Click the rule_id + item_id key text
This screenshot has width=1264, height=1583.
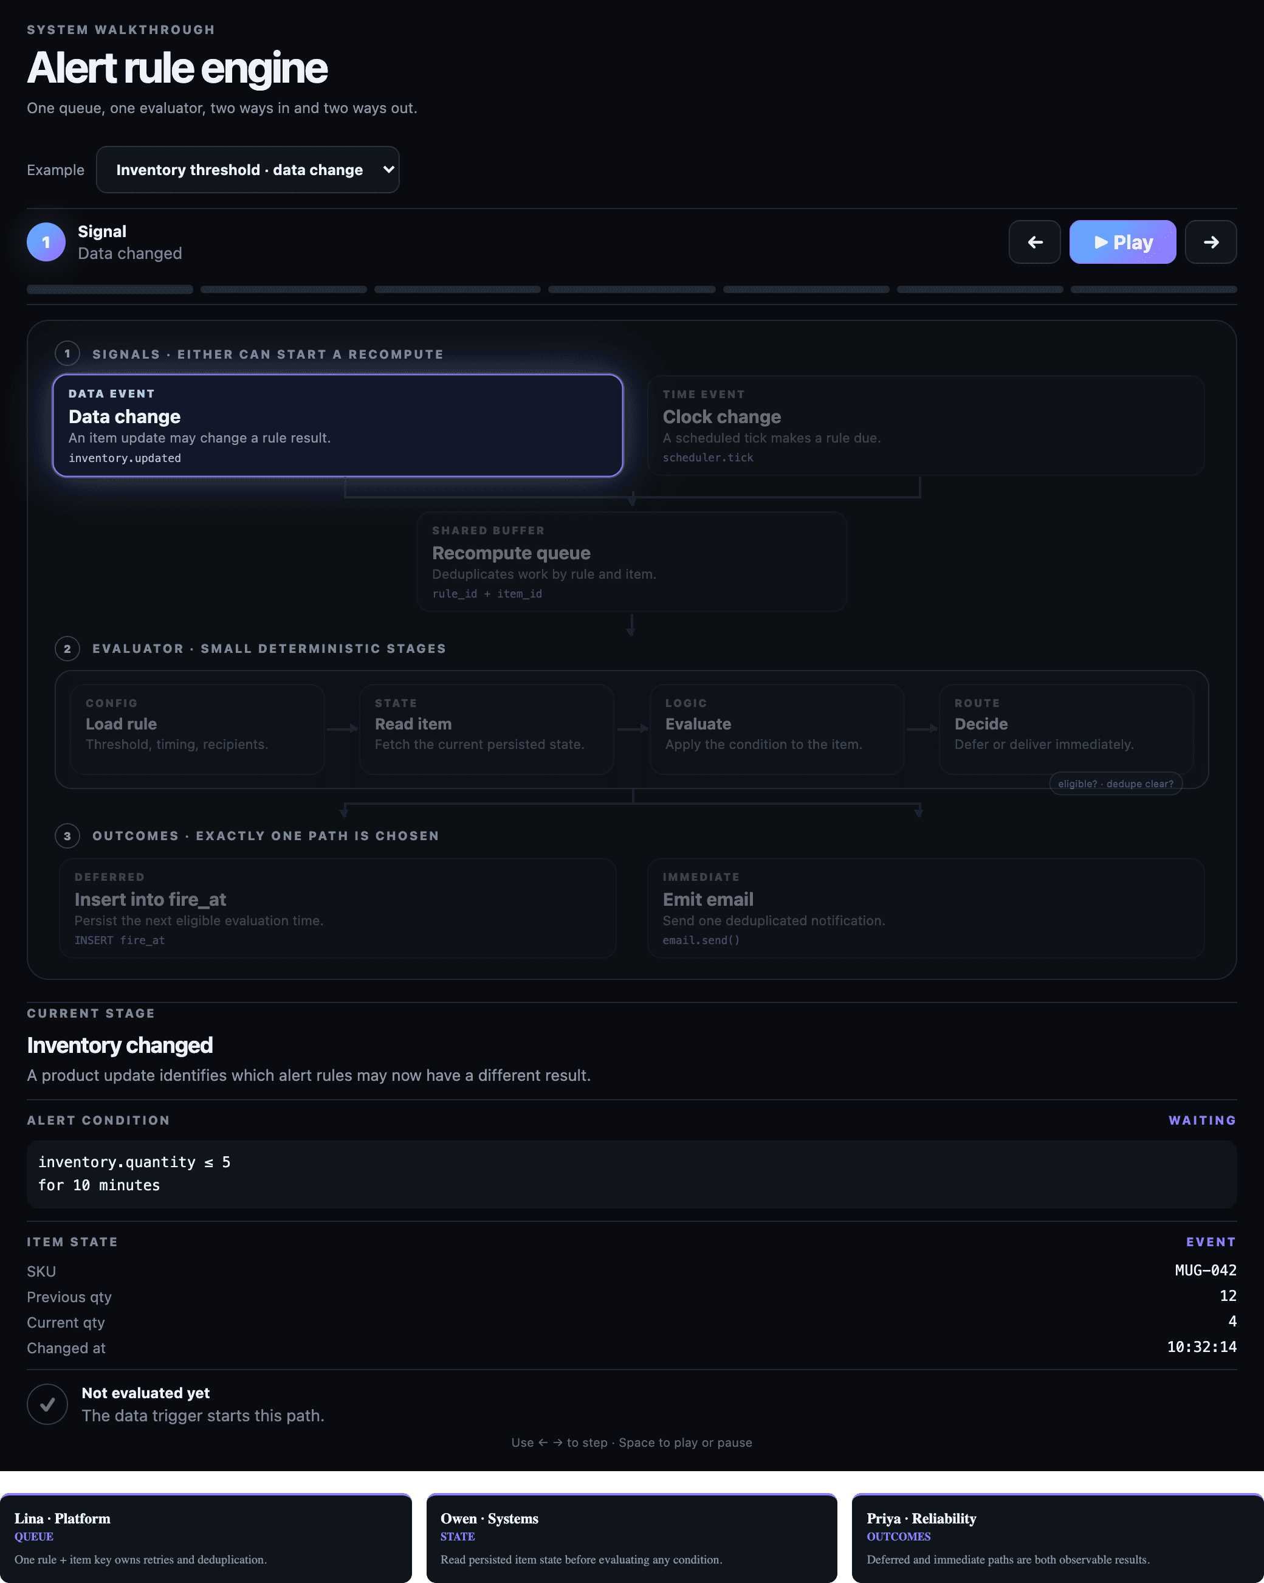(x=487, y=594)
